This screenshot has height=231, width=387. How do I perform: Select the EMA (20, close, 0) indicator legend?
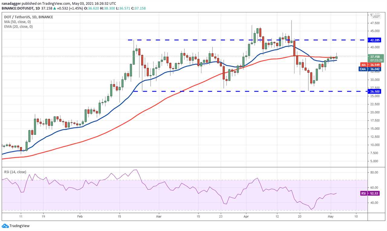click(18, 27)
